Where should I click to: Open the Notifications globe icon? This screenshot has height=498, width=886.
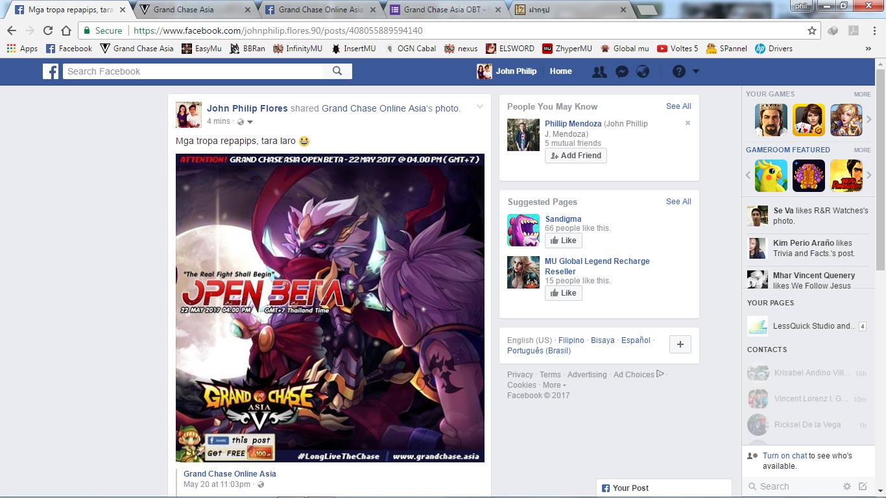[x=643, y=71]
